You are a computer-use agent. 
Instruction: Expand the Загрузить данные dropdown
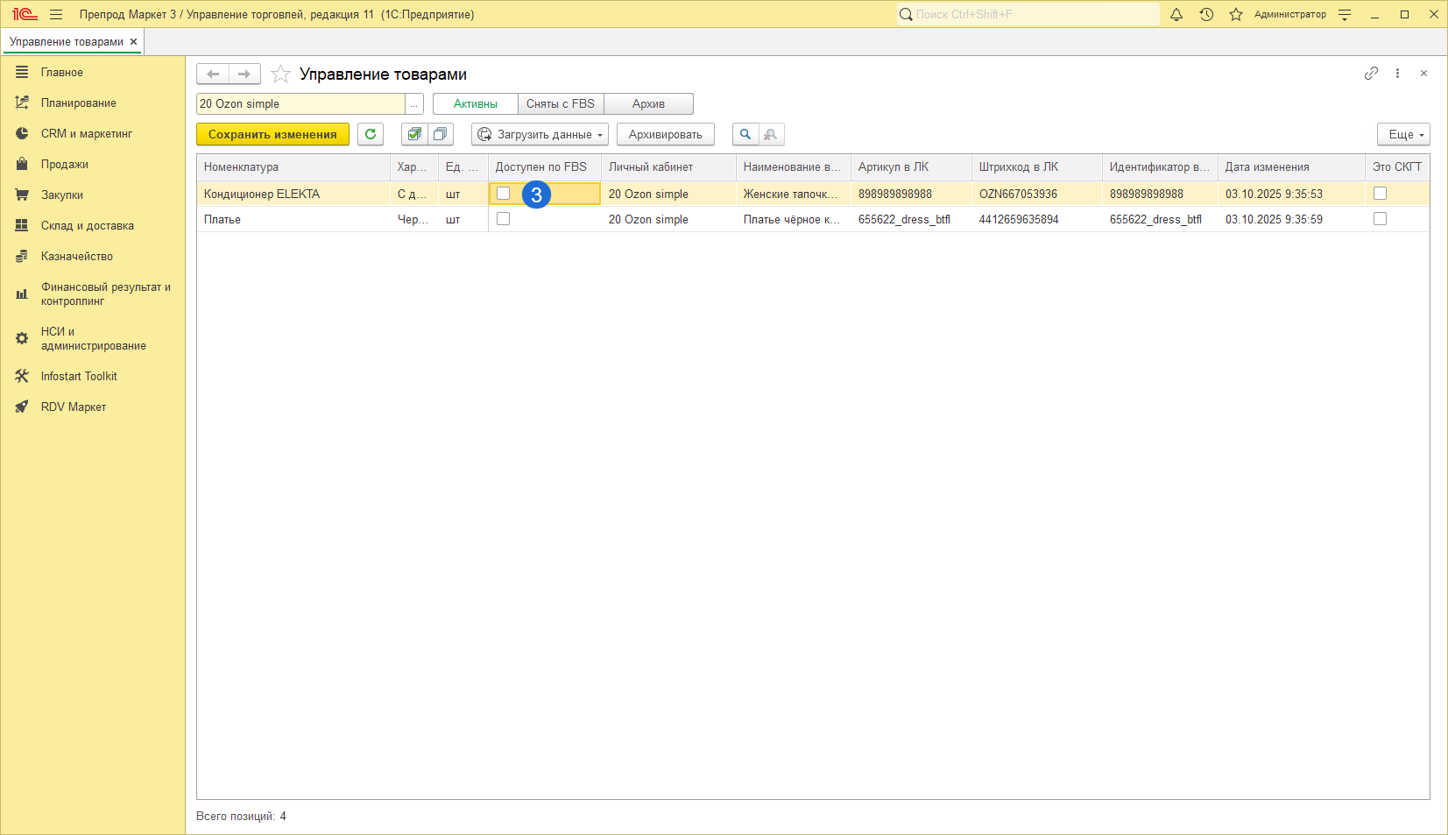[540, 134]
